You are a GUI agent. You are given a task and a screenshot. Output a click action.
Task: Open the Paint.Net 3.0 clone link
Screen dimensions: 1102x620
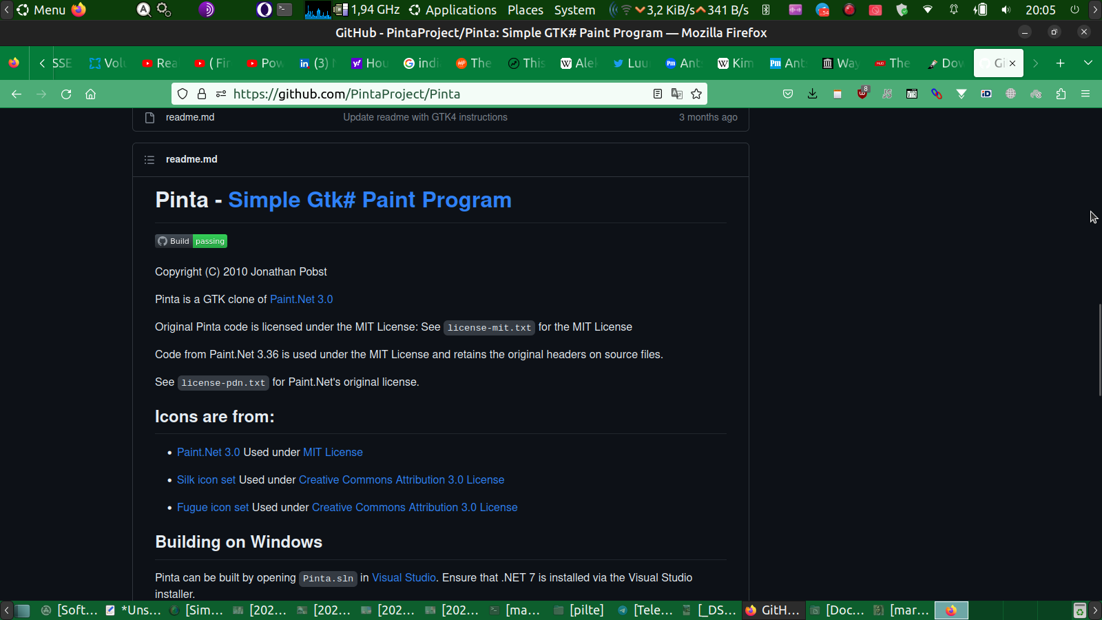click(301, 299)
